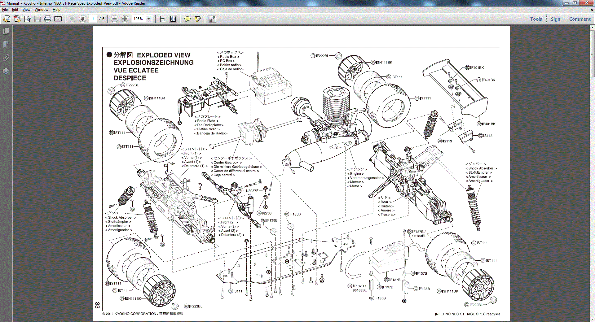Click the page number input field
Image resolution: width=595 pixels, height=322 pixels.
pos(93,19)
